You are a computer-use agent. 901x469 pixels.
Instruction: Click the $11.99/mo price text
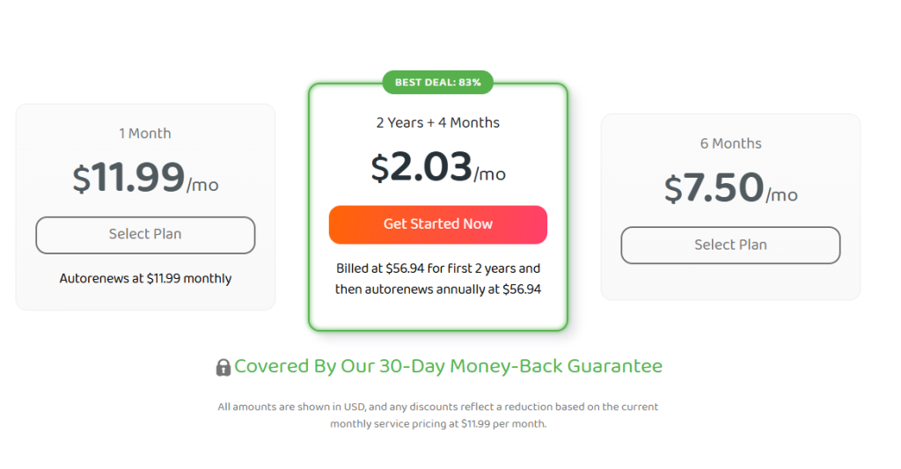[x=145, y=178]
